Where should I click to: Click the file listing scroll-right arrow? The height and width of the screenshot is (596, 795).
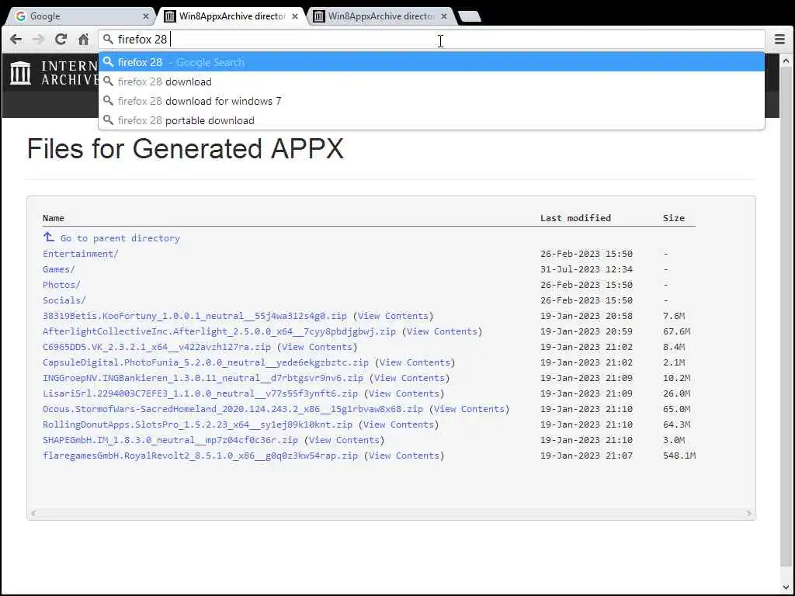point(749,514)
